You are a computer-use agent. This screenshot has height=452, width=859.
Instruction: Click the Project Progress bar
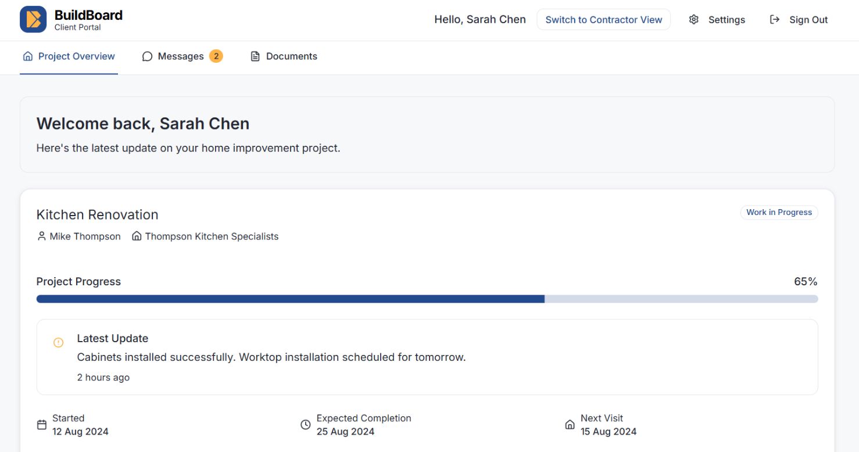(427, 299)
